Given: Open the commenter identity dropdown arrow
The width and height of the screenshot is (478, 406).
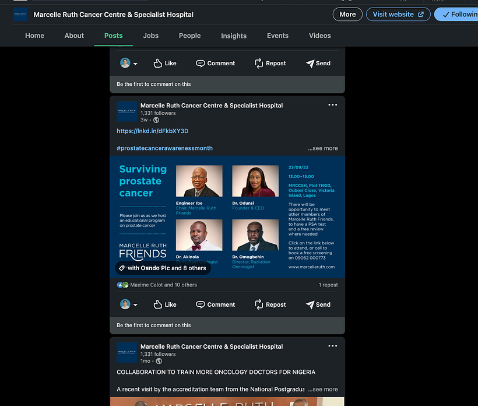Looking at the screenshot, I should [134, 304].
